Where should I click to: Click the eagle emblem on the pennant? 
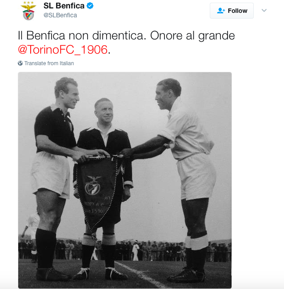click(x=93, y=185)
